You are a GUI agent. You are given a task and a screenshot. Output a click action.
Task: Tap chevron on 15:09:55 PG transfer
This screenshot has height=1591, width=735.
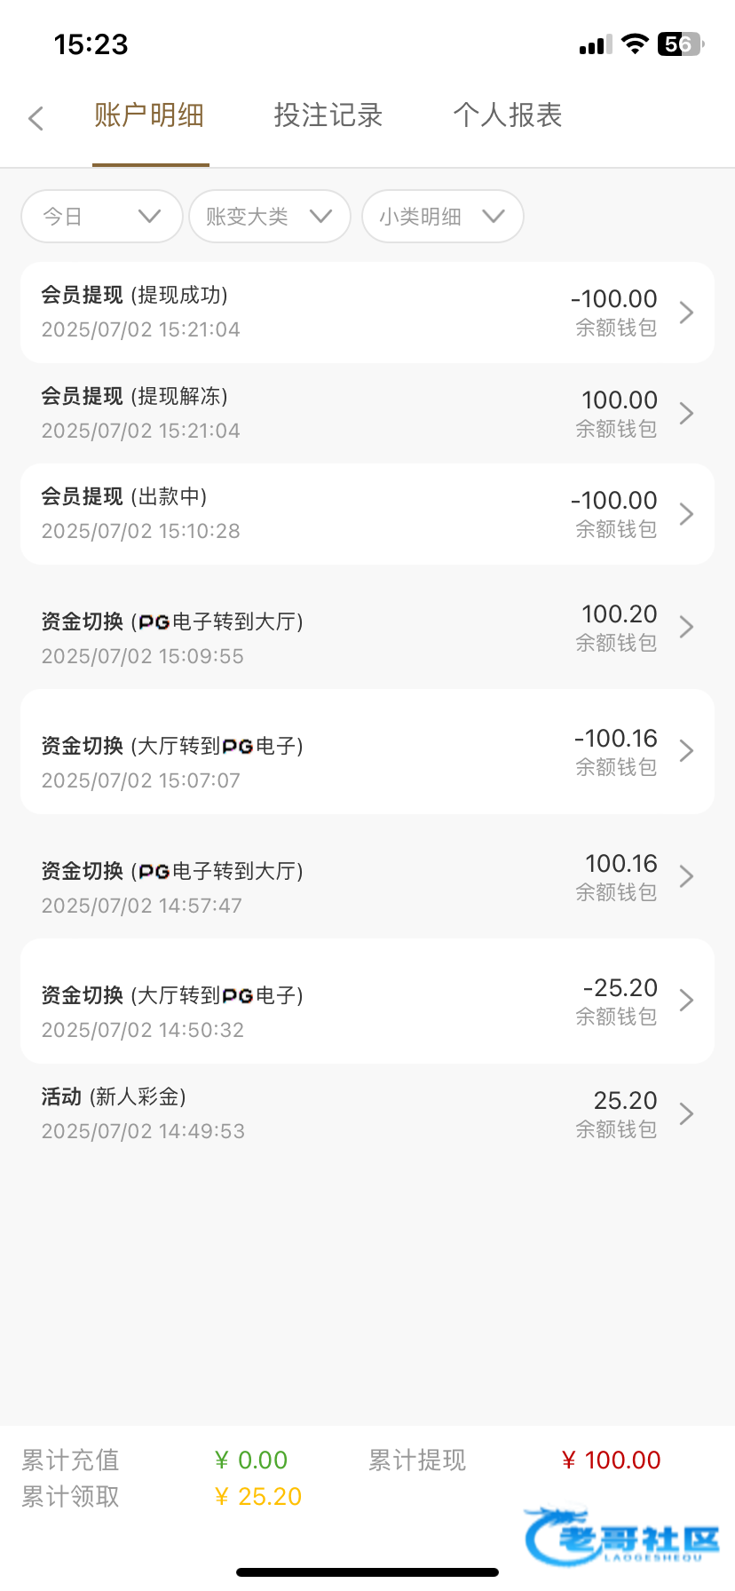[x=685, y=627]
